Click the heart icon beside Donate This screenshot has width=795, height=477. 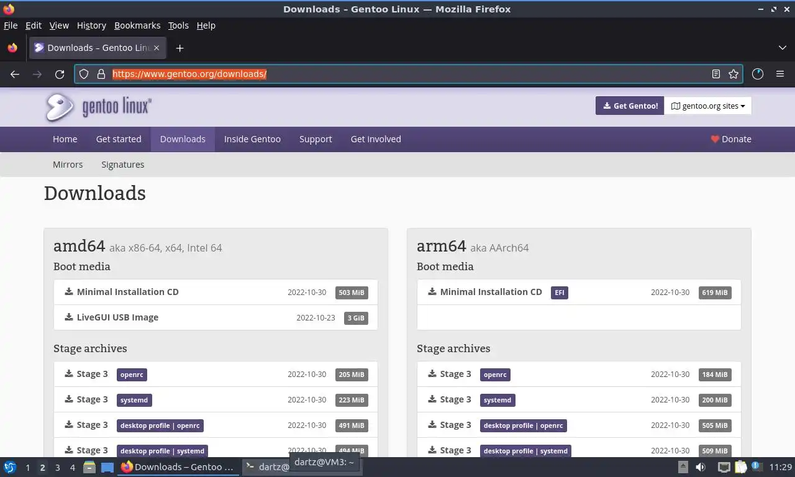pyautogui.click(x=715, y=139)
